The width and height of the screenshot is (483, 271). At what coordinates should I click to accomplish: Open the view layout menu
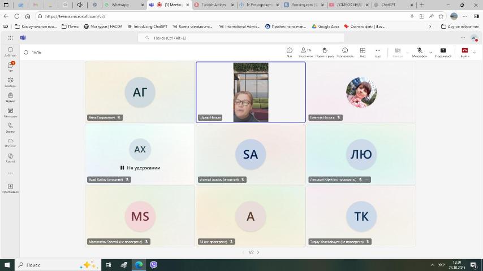(363, 51)
